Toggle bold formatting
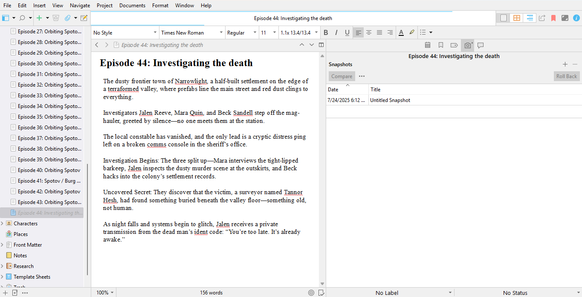The height and width of the screenshot is (297, 582). [x=326, y=32]
